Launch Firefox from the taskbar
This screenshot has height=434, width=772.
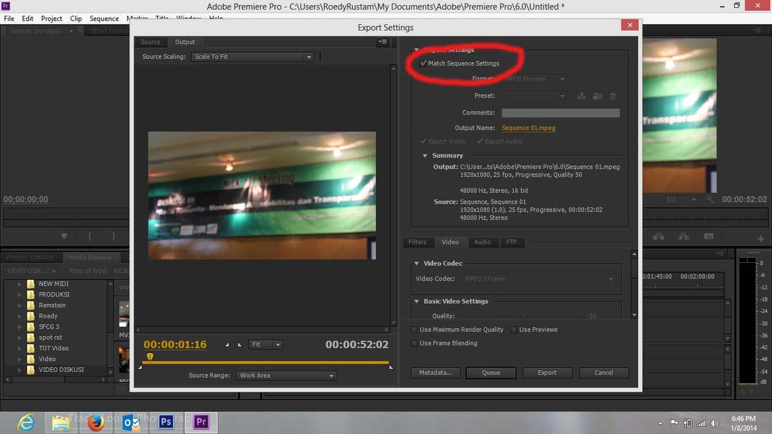pyautogui.click(x=95, y=423)
